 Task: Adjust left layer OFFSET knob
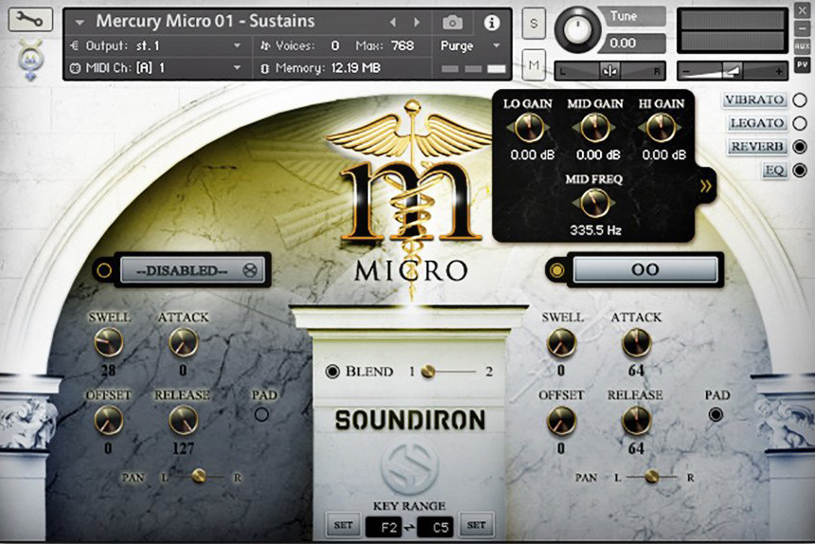pos(109,420)
